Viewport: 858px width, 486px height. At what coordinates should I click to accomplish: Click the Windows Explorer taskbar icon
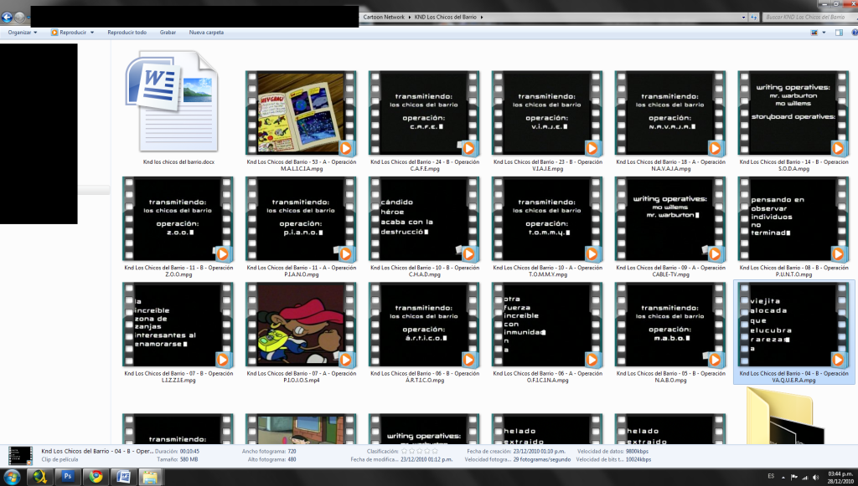[x=150, y=477]
